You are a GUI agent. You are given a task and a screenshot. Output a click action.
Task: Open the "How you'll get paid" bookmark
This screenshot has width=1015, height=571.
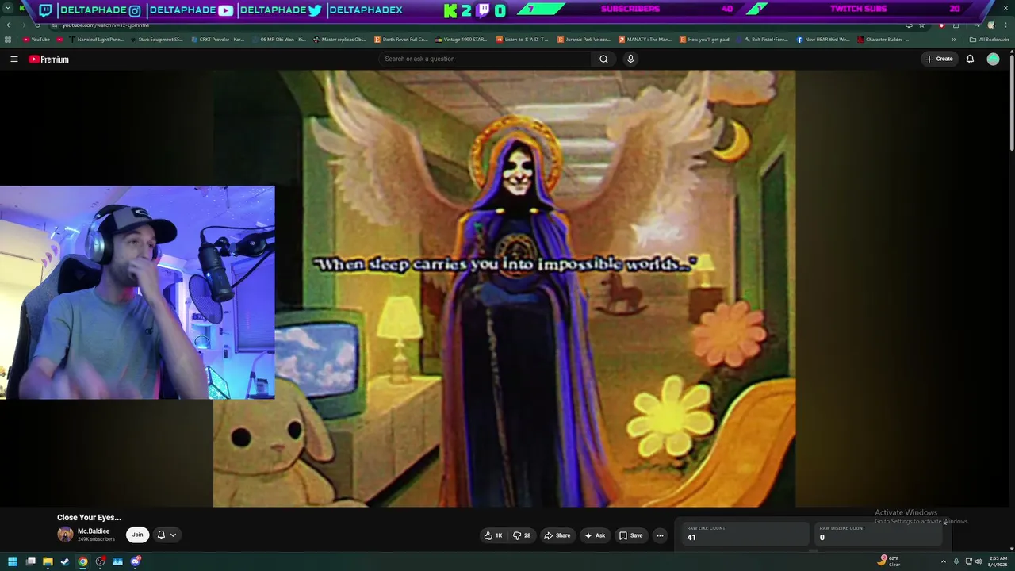click(x=704, y=40)
